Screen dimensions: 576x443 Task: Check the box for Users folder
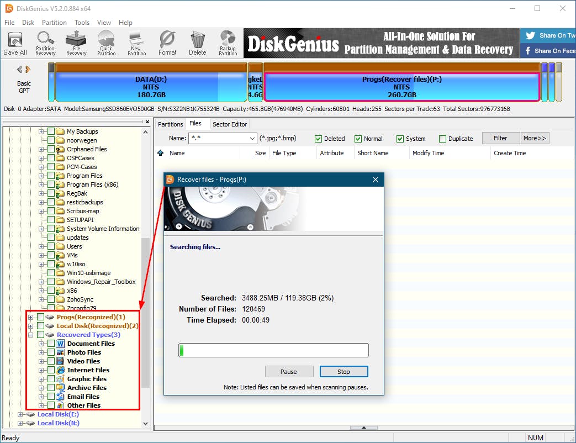(51, 246)
